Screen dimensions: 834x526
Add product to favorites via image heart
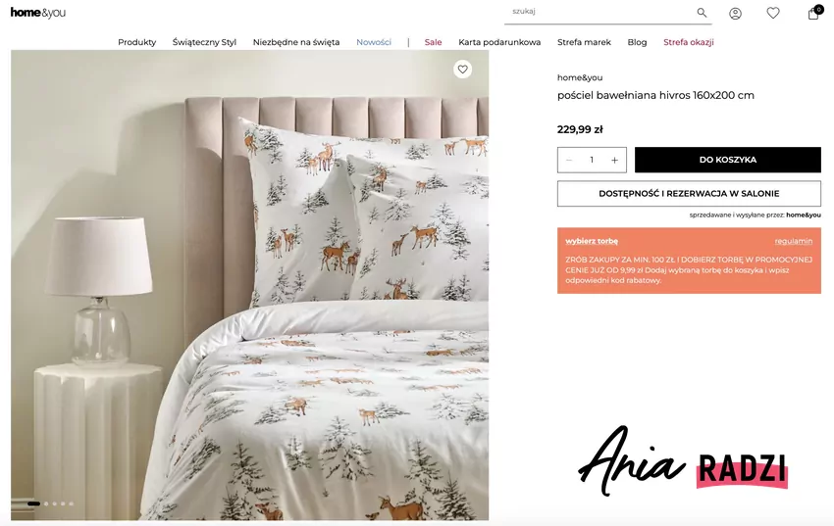463,69
